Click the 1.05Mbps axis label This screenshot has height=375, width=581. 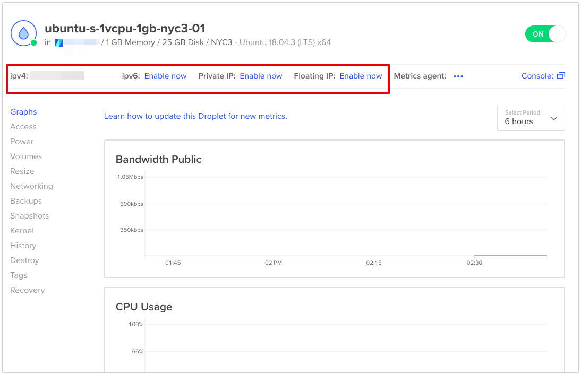click(x=130, y=177)
